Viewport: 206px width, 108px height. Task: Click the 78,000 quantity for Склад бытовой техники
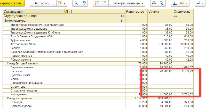(x=137, y=63)
